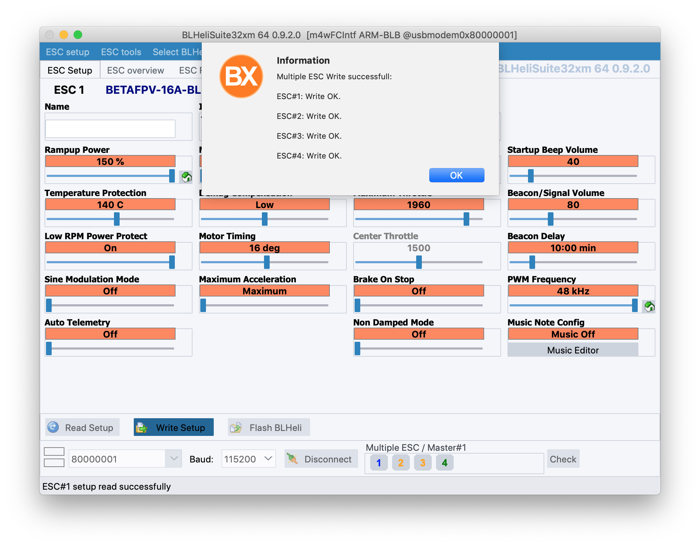The height and width of the screenshot is (547, 700).
Task: Open the Music Editor
Action: pyautogui.click(x=573, y=350)
